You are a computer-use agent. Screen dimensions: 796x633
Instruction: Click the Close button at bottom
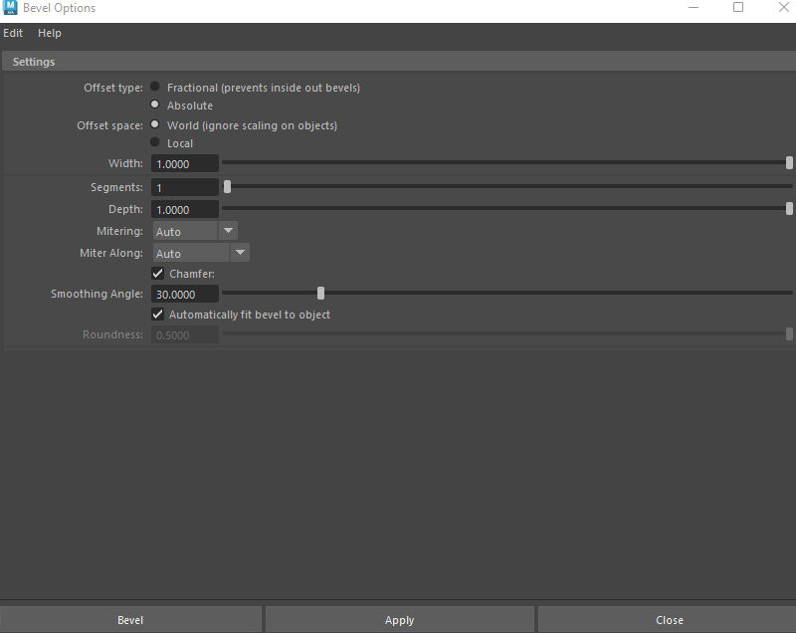coord(669,620)
